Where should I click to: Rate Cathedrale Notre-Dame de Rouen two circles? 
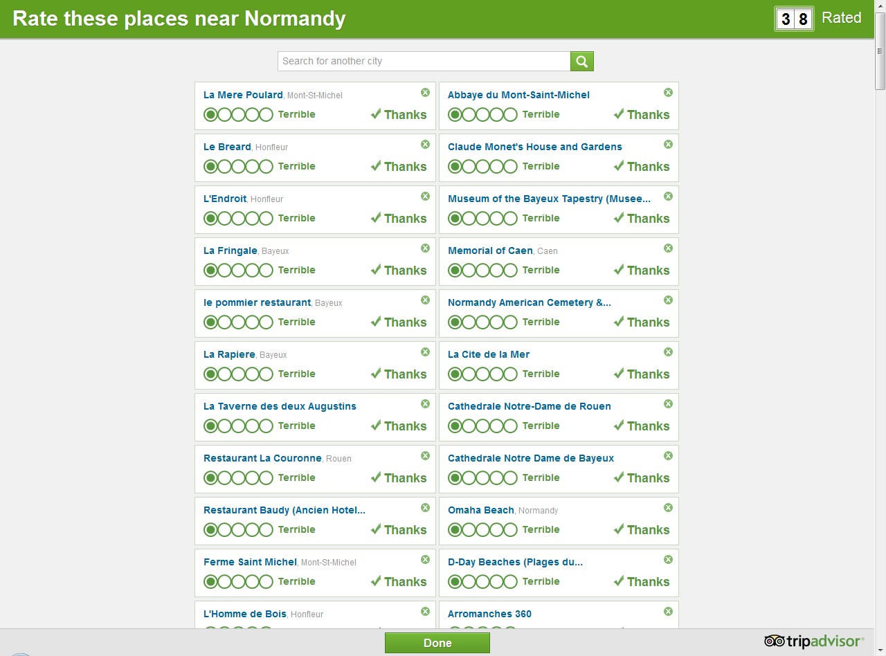[469, 426]
